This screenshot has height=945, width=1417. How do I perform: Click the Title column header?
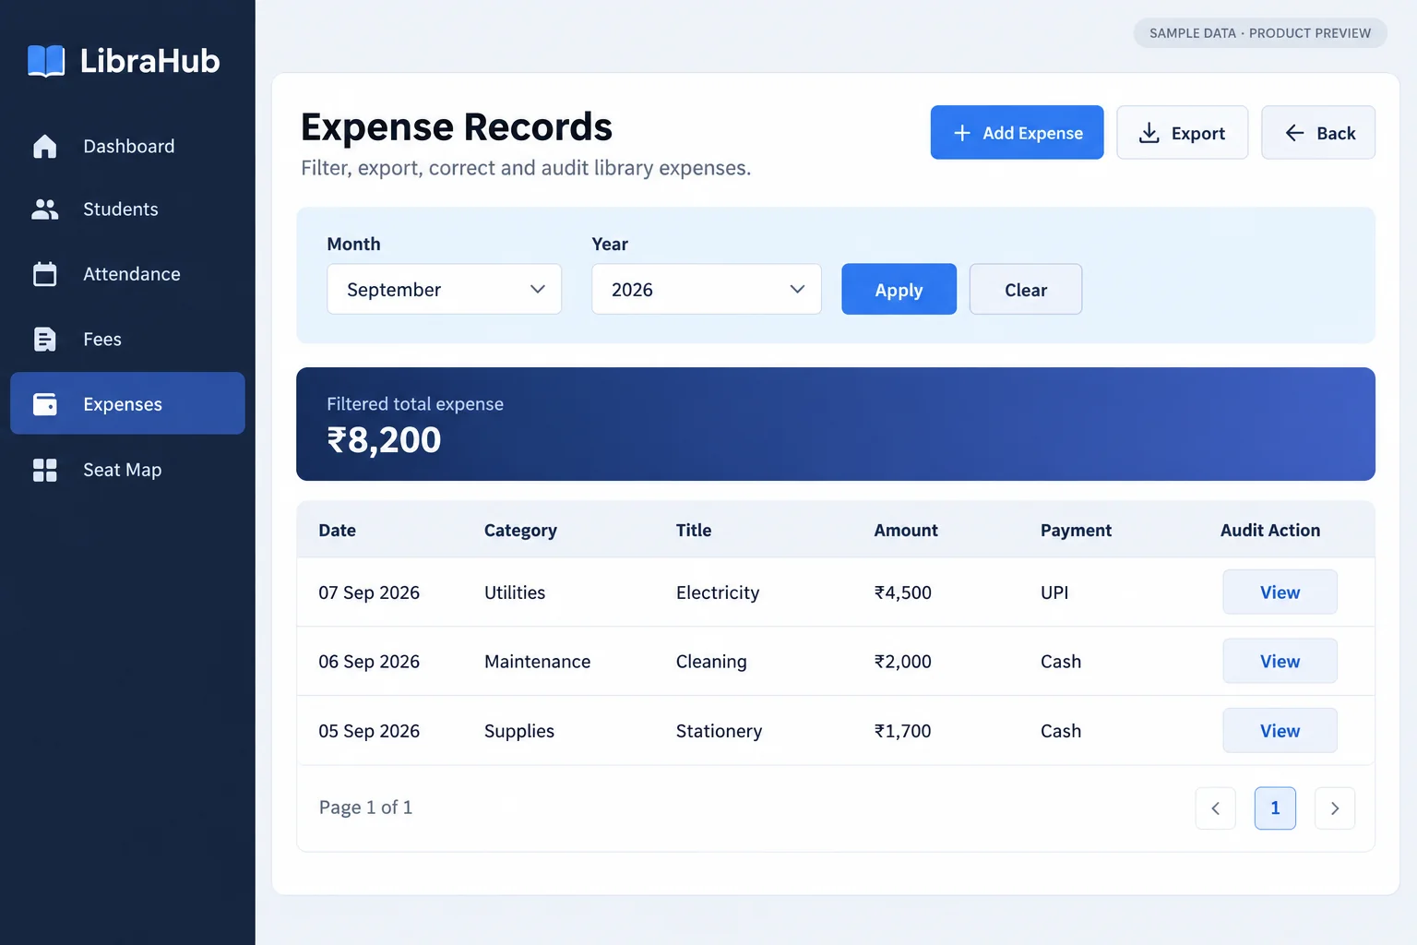click(694, 531)
